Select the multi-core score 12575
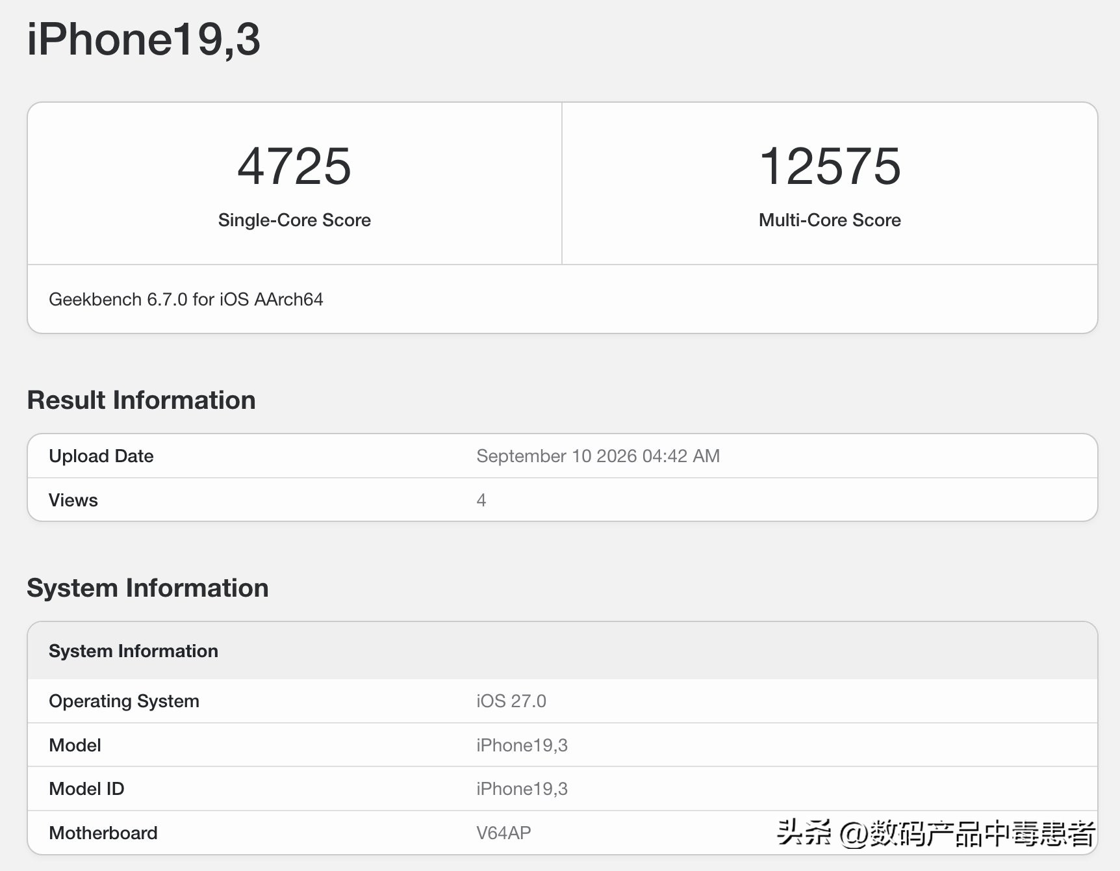Image resolution: width=1120 pixels, height=871 pixels. coord(830,166)
